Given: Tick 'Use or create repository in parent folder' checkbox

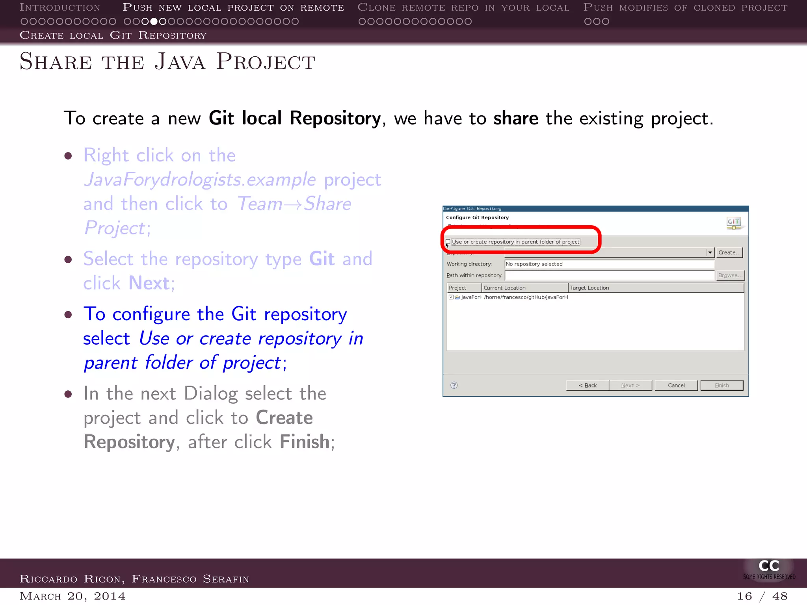Looking at the screenshot, I should pyautogui.click(x=448, y=242).
